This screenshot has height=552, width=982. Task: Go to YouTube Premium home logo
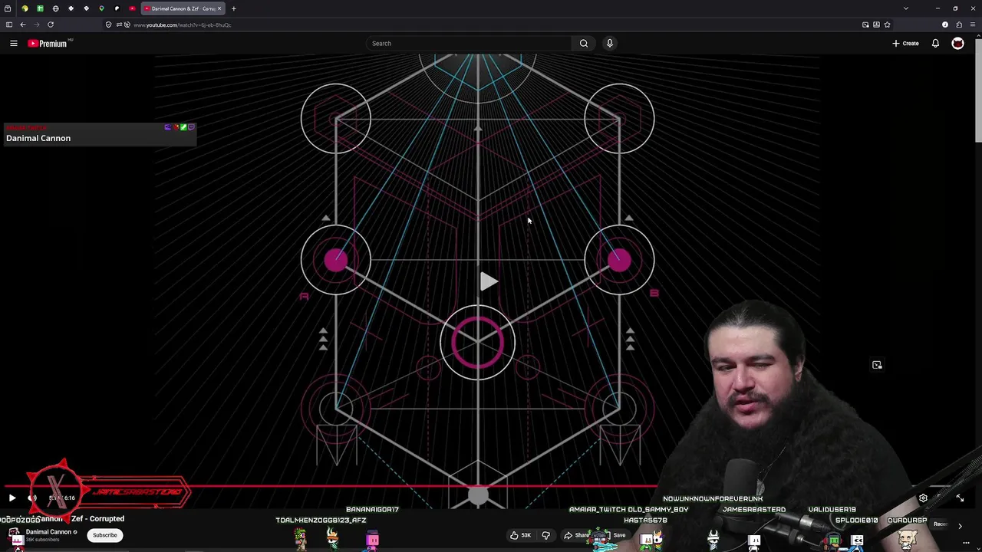[x=48, y=44]
